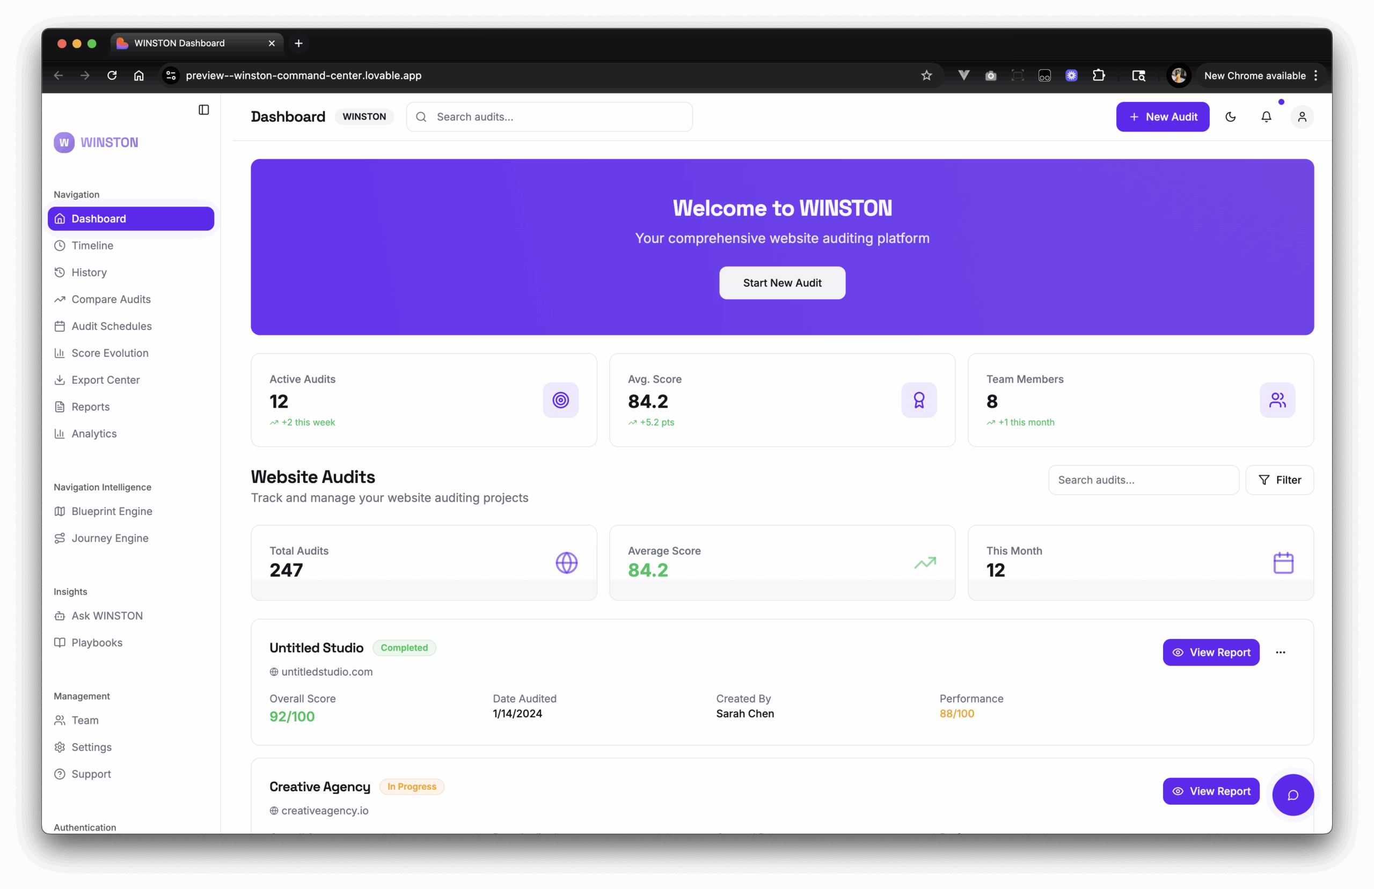
Task: Click the Team Members people icon
Action: 1277,400
